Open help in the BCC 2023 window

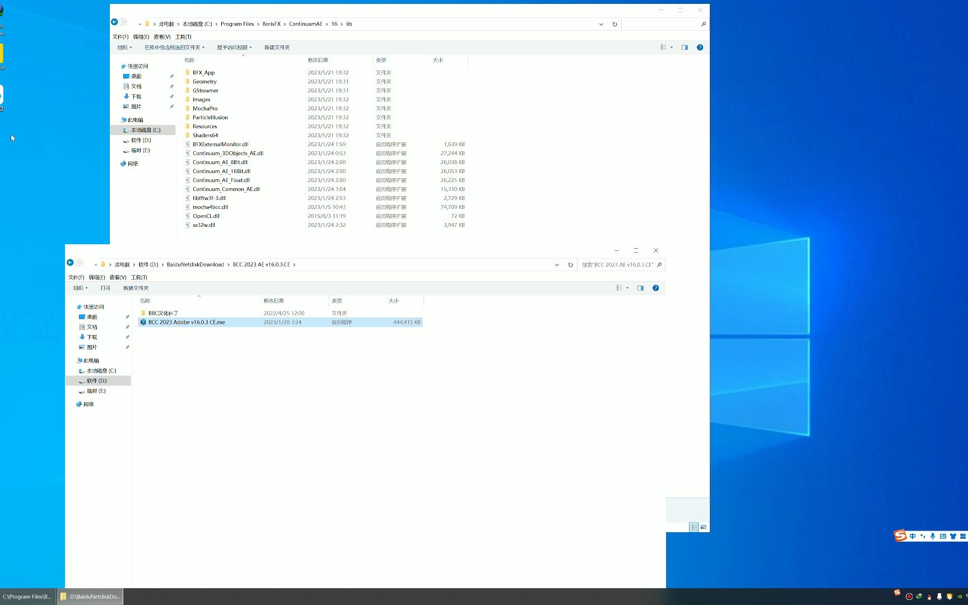tap(655, 288)
